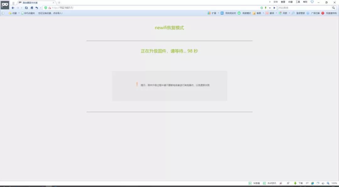Click the orange exclamation warning icon
The height and width of the screenshot is (187, 339).
pyautogui.click(x=137, y=84)
